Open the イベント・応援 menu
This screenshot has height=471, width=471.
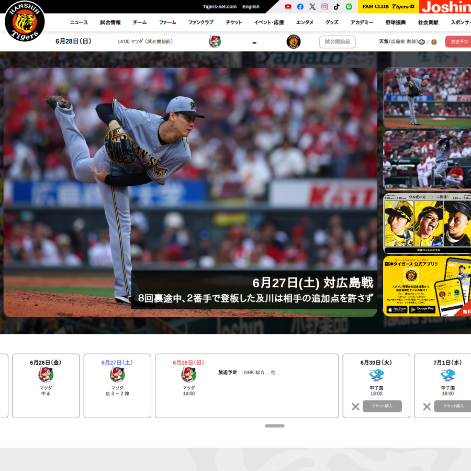[x=269, y=22]
